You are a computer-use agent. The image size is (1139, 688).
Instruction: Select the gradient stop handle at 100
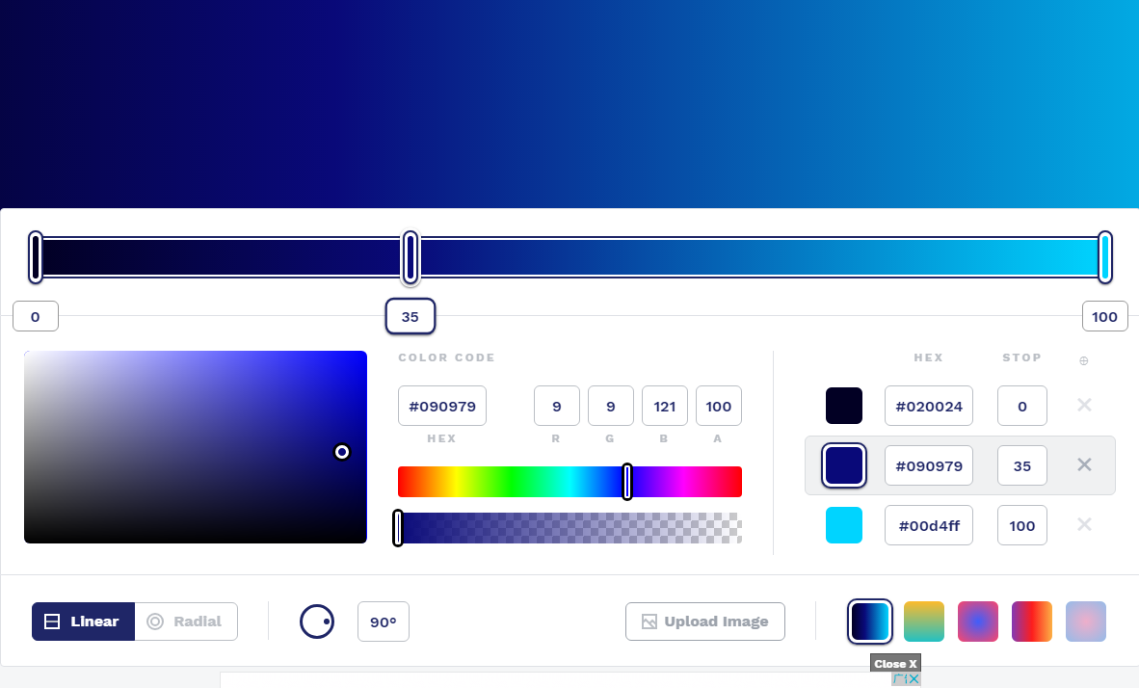click(x=1104, y=257)
